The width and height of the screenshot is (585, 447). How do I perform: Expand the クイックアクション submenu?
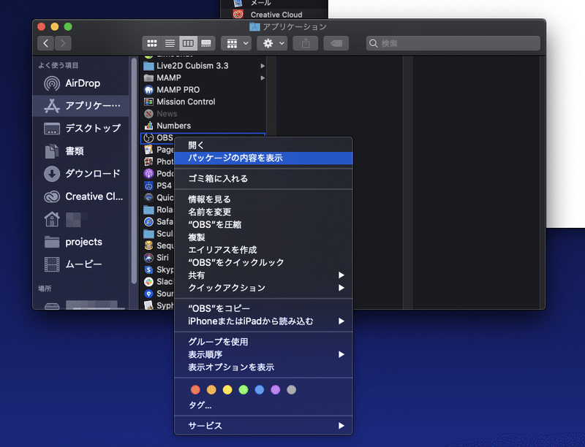pyautogui.click(x=263, y=288)
